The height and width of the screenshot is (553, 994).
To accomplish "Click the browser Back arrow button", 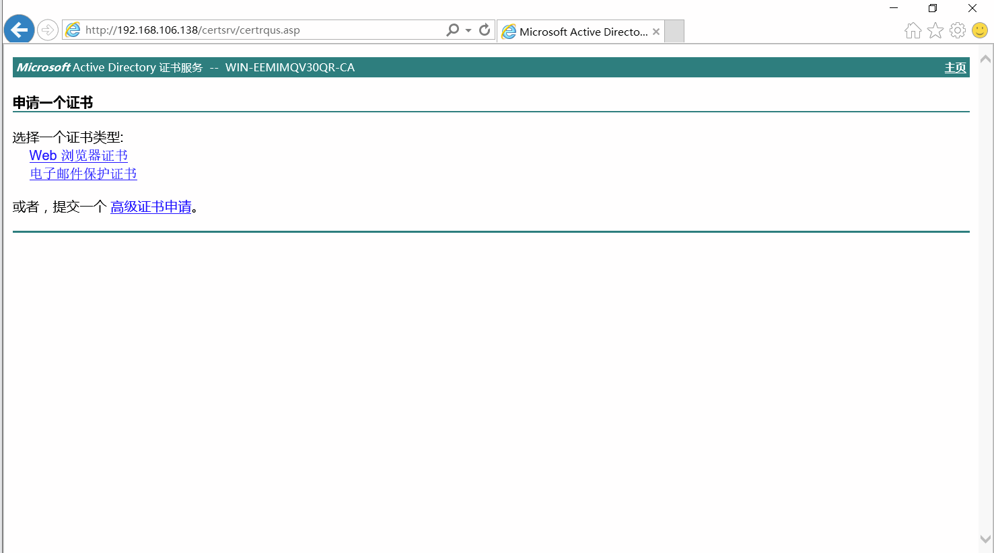I will pos(19,30).
